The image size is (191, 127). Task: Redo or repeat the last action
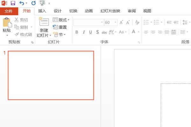point(33,3)
